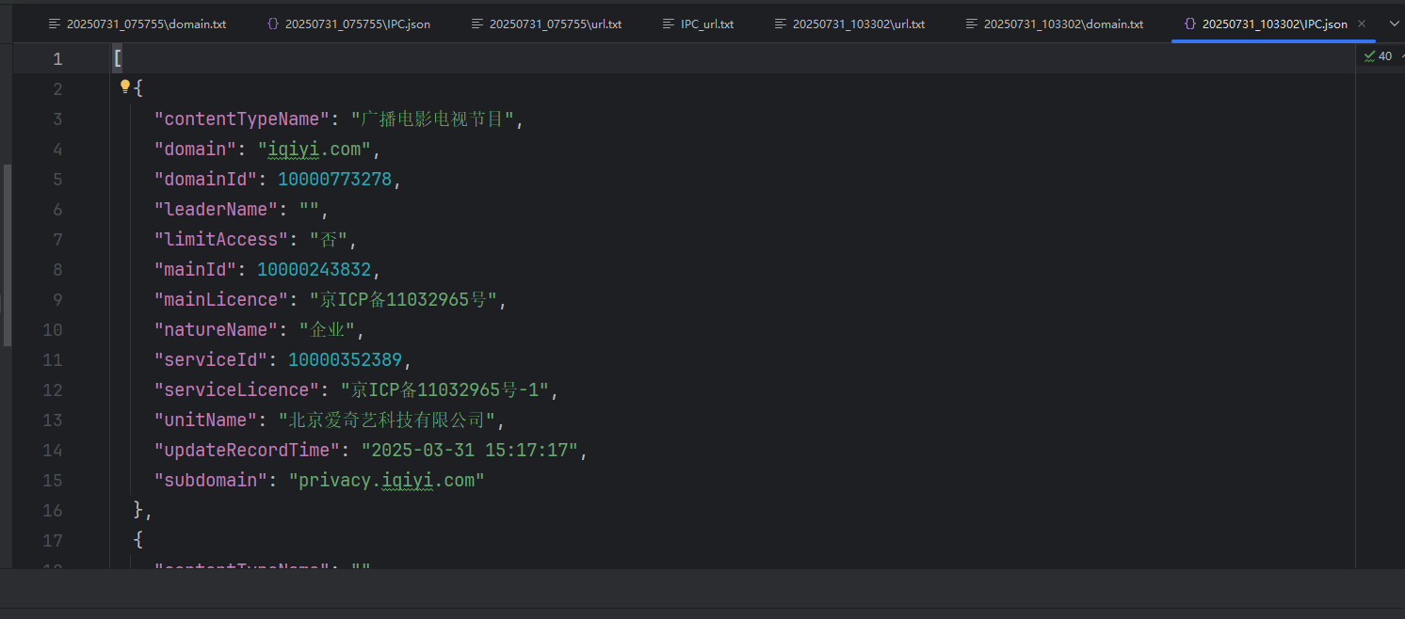Image resolution: width=1405 pixels, height=619 pixels.
Task: Click the "updateRecordTime" key
Action: pos(247,450)
